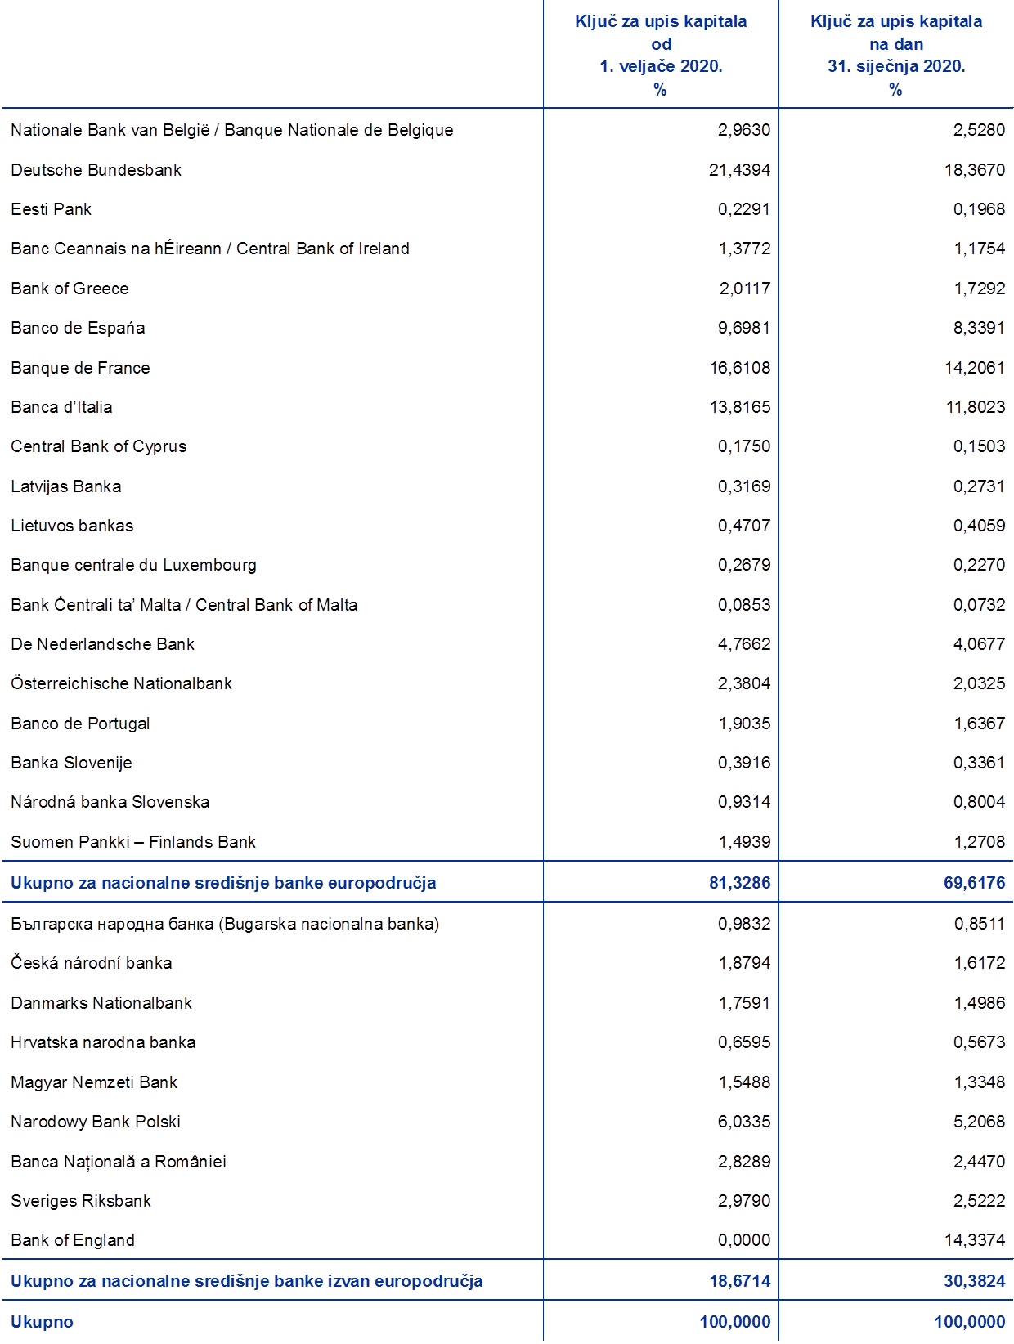Select the Hrvatska narodna banka label
The height and width of the screenshot is (1344, 1014).
pyautogui.click(x=103, y=1042)
